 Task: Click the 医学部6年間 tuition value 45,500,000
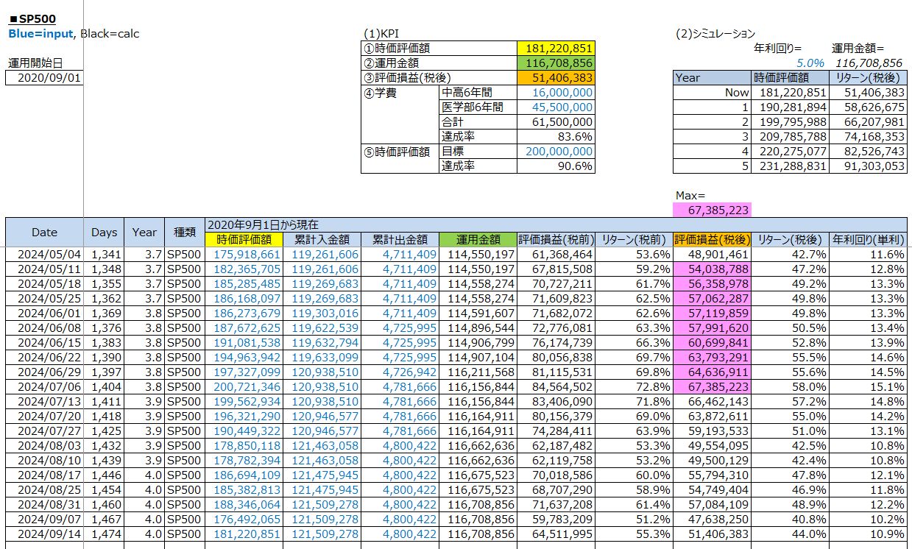coord(556,107)
